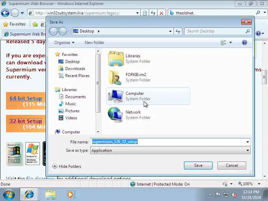Screen dimensions: 268x201
Task: Select the FORKIEvm2 user folder
Action: (x=148, y=77)
